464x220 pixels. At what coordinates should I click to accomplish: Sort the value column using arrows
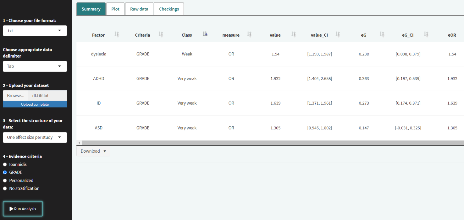[293, 34]
